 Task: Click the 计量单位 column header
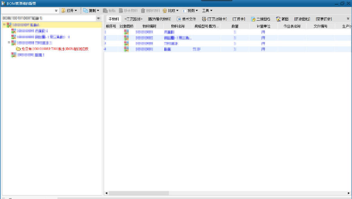tap(263, 26)
